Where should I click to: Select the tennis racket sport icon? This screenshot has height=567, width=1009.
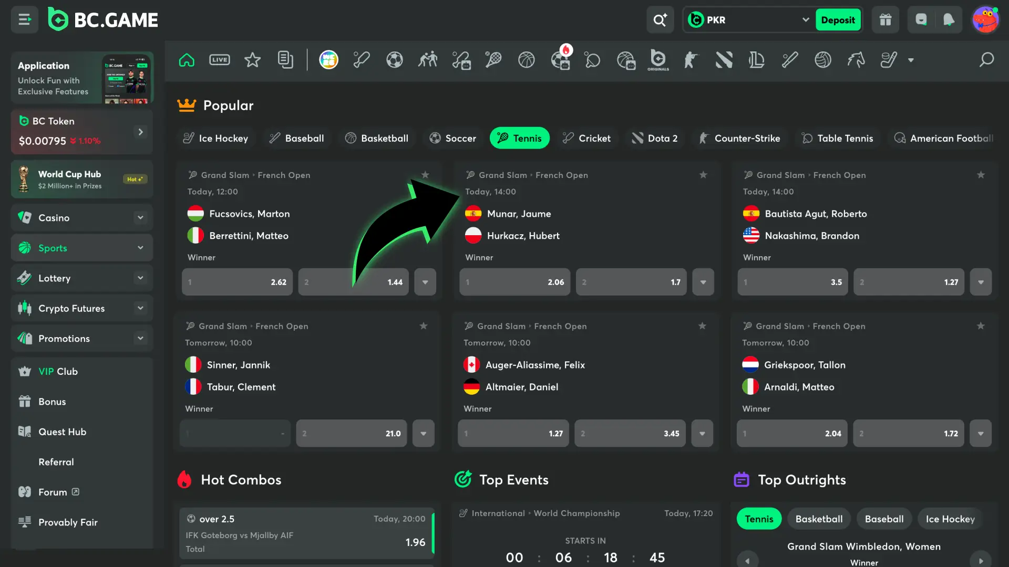pos(493,60)
